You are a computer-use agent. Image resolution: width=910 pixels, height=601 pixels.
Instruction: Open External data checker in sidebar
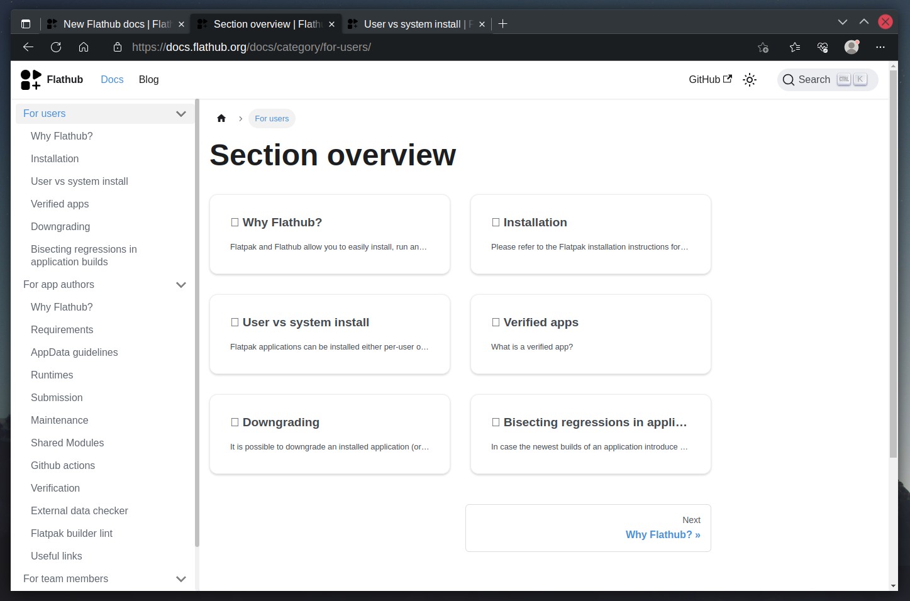coord(79,511)
